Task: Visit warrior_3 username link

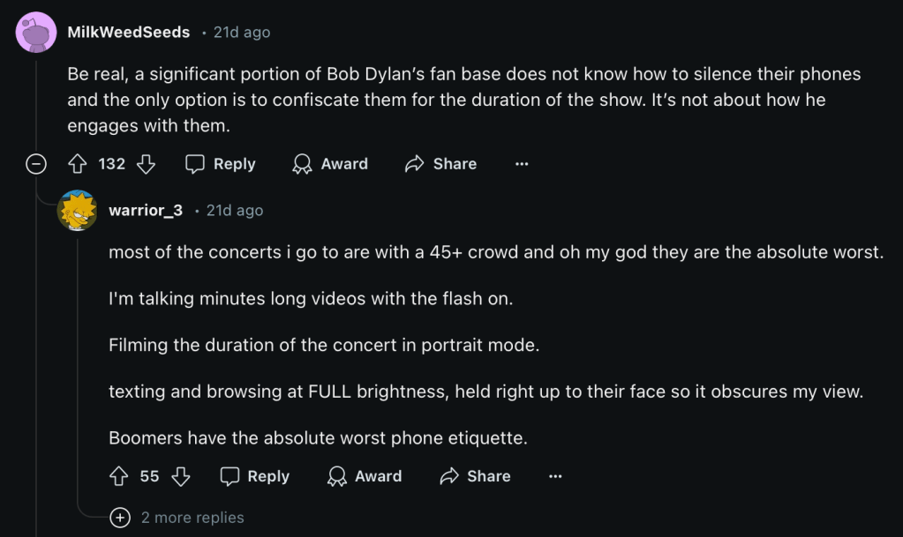Action: pyautogui.click(x=146, y=211)
